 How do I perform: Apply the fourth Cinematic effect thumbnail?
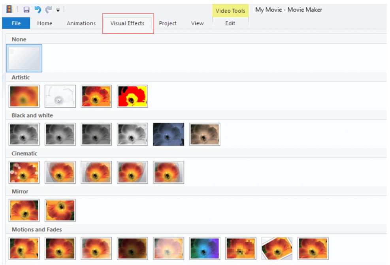132,172
